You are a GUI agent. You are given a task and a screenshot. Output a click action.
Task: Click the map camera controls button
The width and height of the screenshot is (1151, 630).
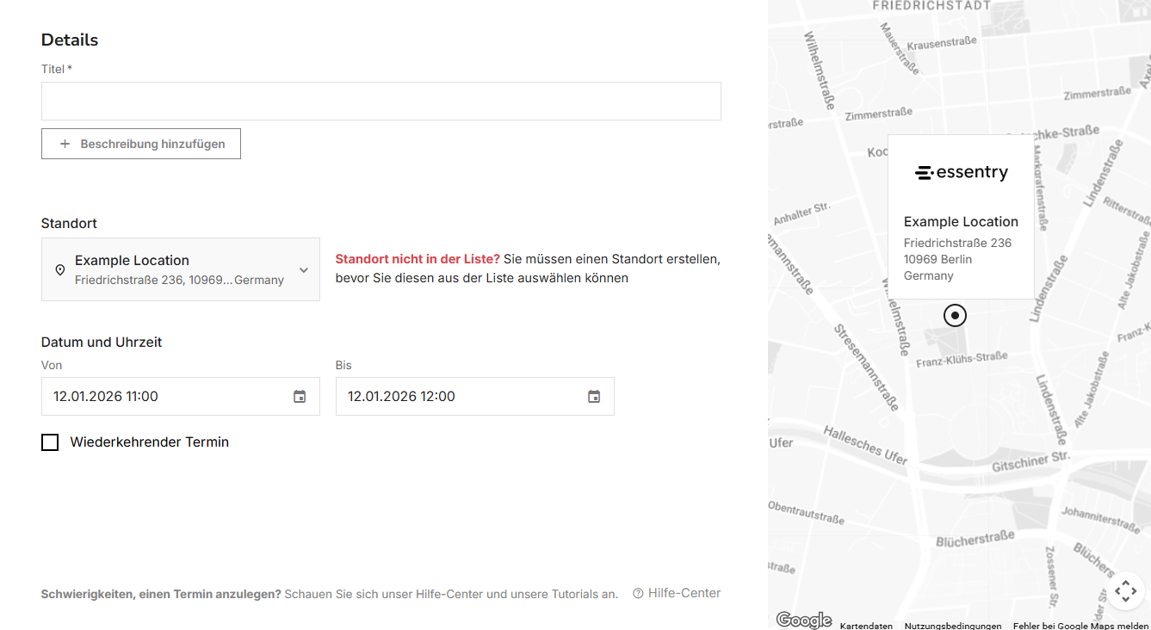[x=1125, y=591]
